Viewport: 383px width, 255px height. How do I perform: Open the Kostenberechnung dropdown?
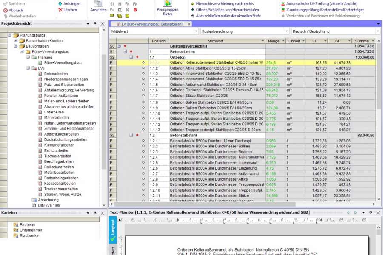tap(287, 31)
